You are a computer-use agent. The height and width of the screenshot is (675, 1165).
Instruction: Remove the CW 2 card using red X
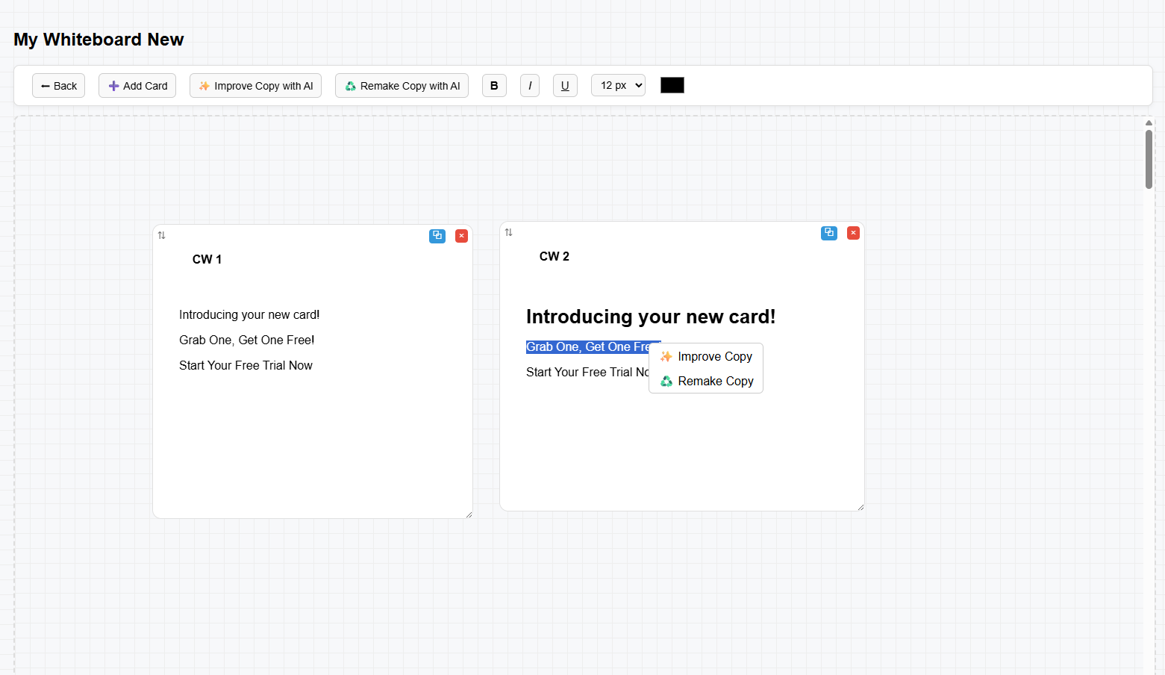point(853,233)
